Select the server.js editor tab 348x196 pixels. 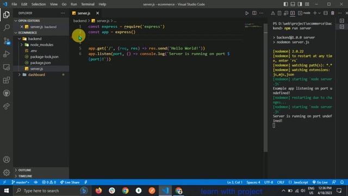(x=83, y=13)
